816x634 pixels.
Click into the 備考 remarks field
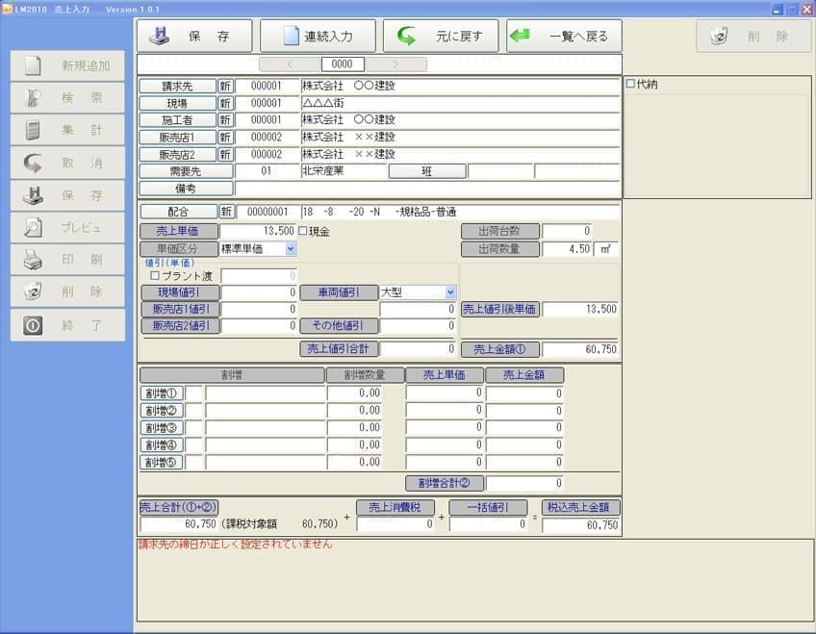pos(426,189)
